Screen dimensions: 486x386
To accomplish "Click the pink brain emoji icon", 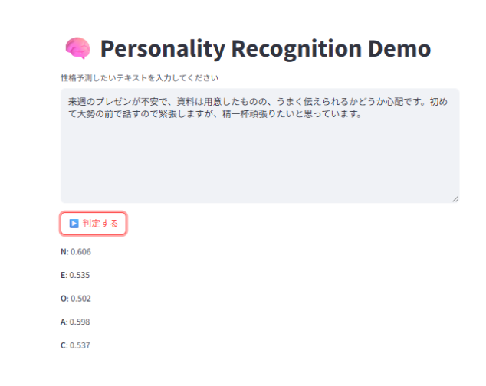I will point(77,48).
